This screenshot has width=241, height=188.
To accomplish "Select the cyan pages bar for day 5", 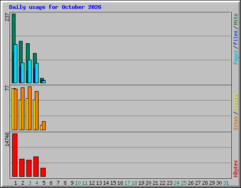I will (x=44, y=82).
